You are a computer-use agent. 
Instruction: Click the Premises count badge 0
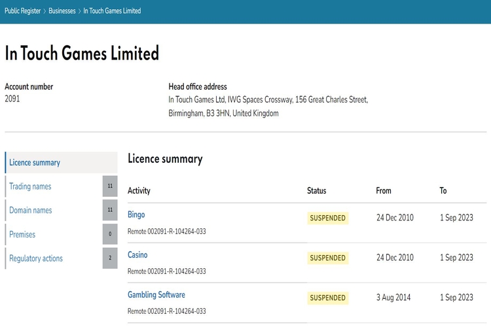click(110, 233)
